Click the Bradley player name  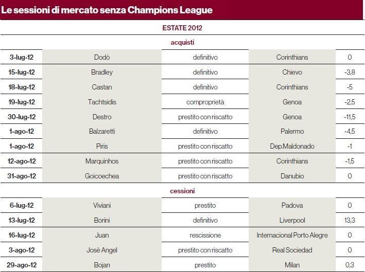click(x=102, y=72)
